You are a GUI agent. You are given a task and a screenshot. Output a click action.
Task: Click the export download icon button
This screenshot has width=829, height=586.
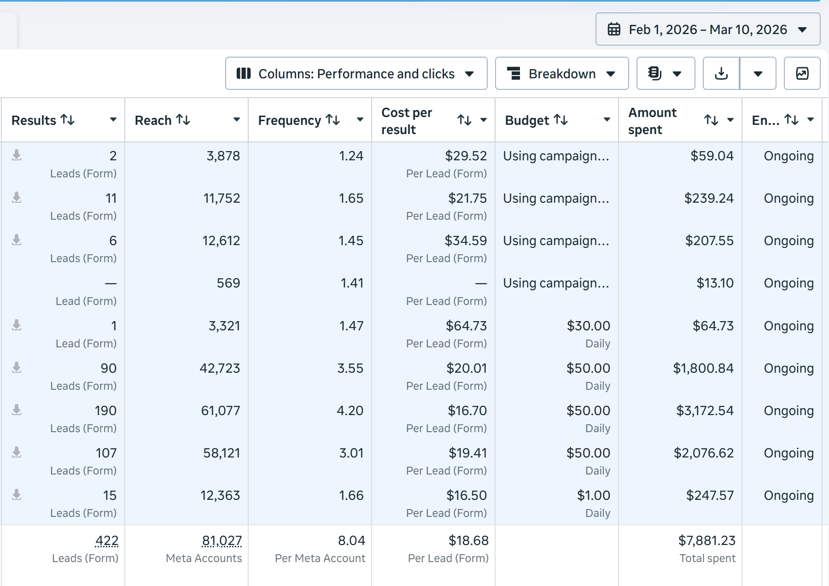pyautogui.click(x=721, y=73)
